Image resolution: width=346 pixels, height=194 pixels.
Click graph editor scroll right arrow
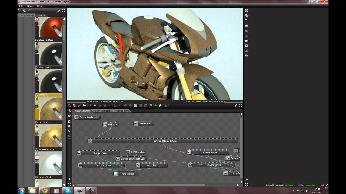pos(238,185)
